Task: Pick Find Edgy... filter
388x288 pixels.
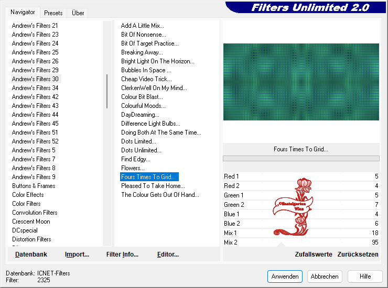Action: tap(136, 159)
